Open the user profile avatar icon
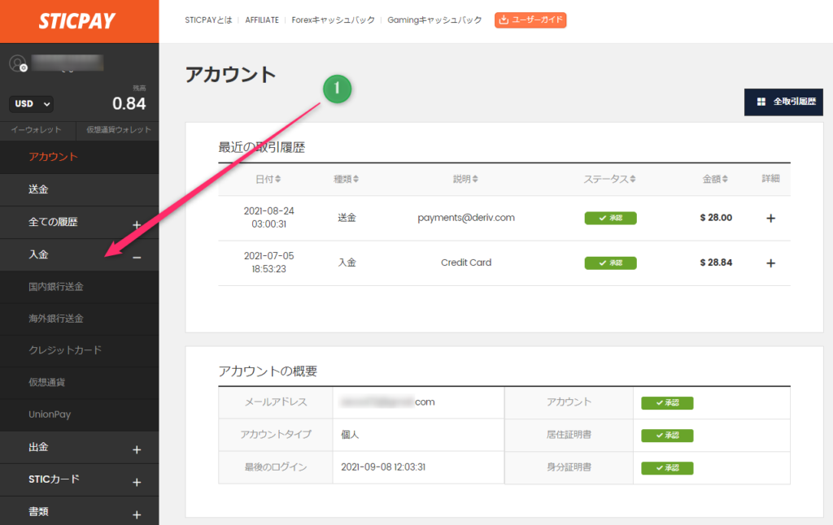 18,63
